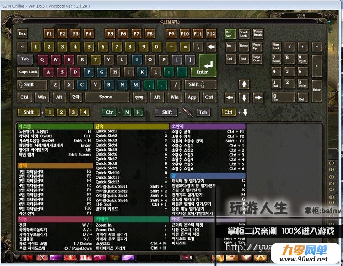
Task: Click the yellow Ctrl plus down-arrow key
Action: coord(229,112)
